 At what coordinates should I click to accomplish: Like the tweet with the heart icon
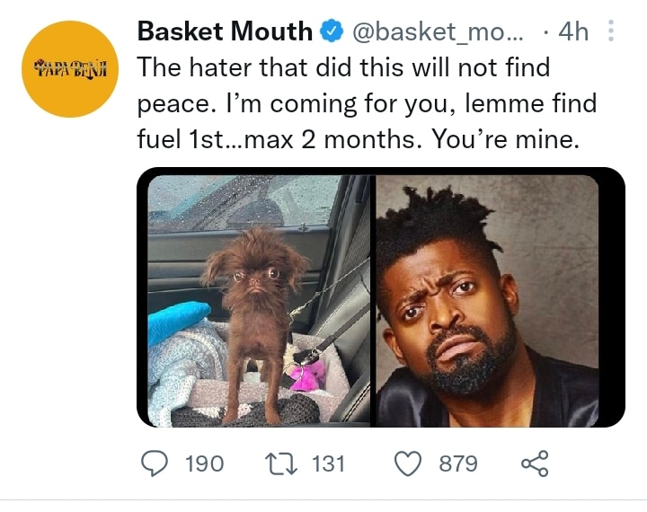pyautogui.click(x=408, y=463)
